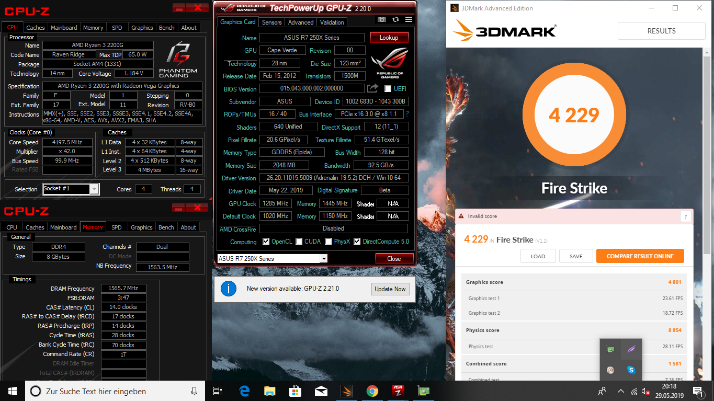Open Google Chrome from the taskbar
Viewport: 714px width, 401px height.
coord(372,391)
